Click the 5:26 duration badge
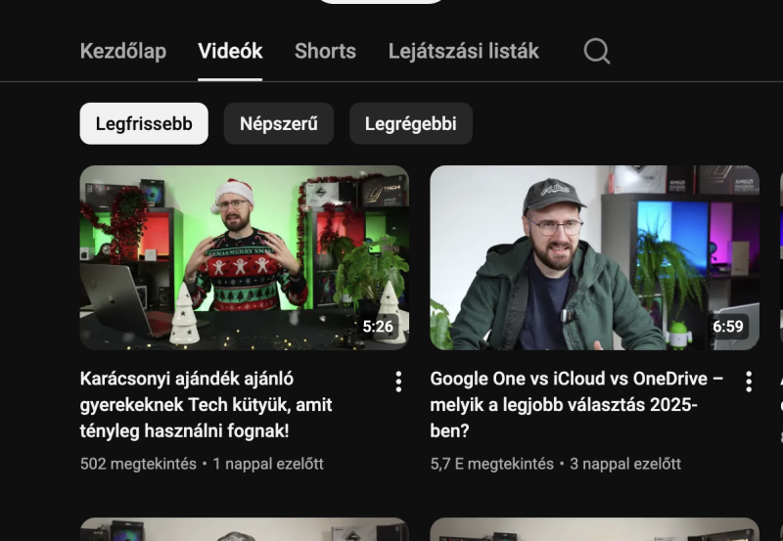This screenshot has height=541, width=783. click(x=378, y=327)
